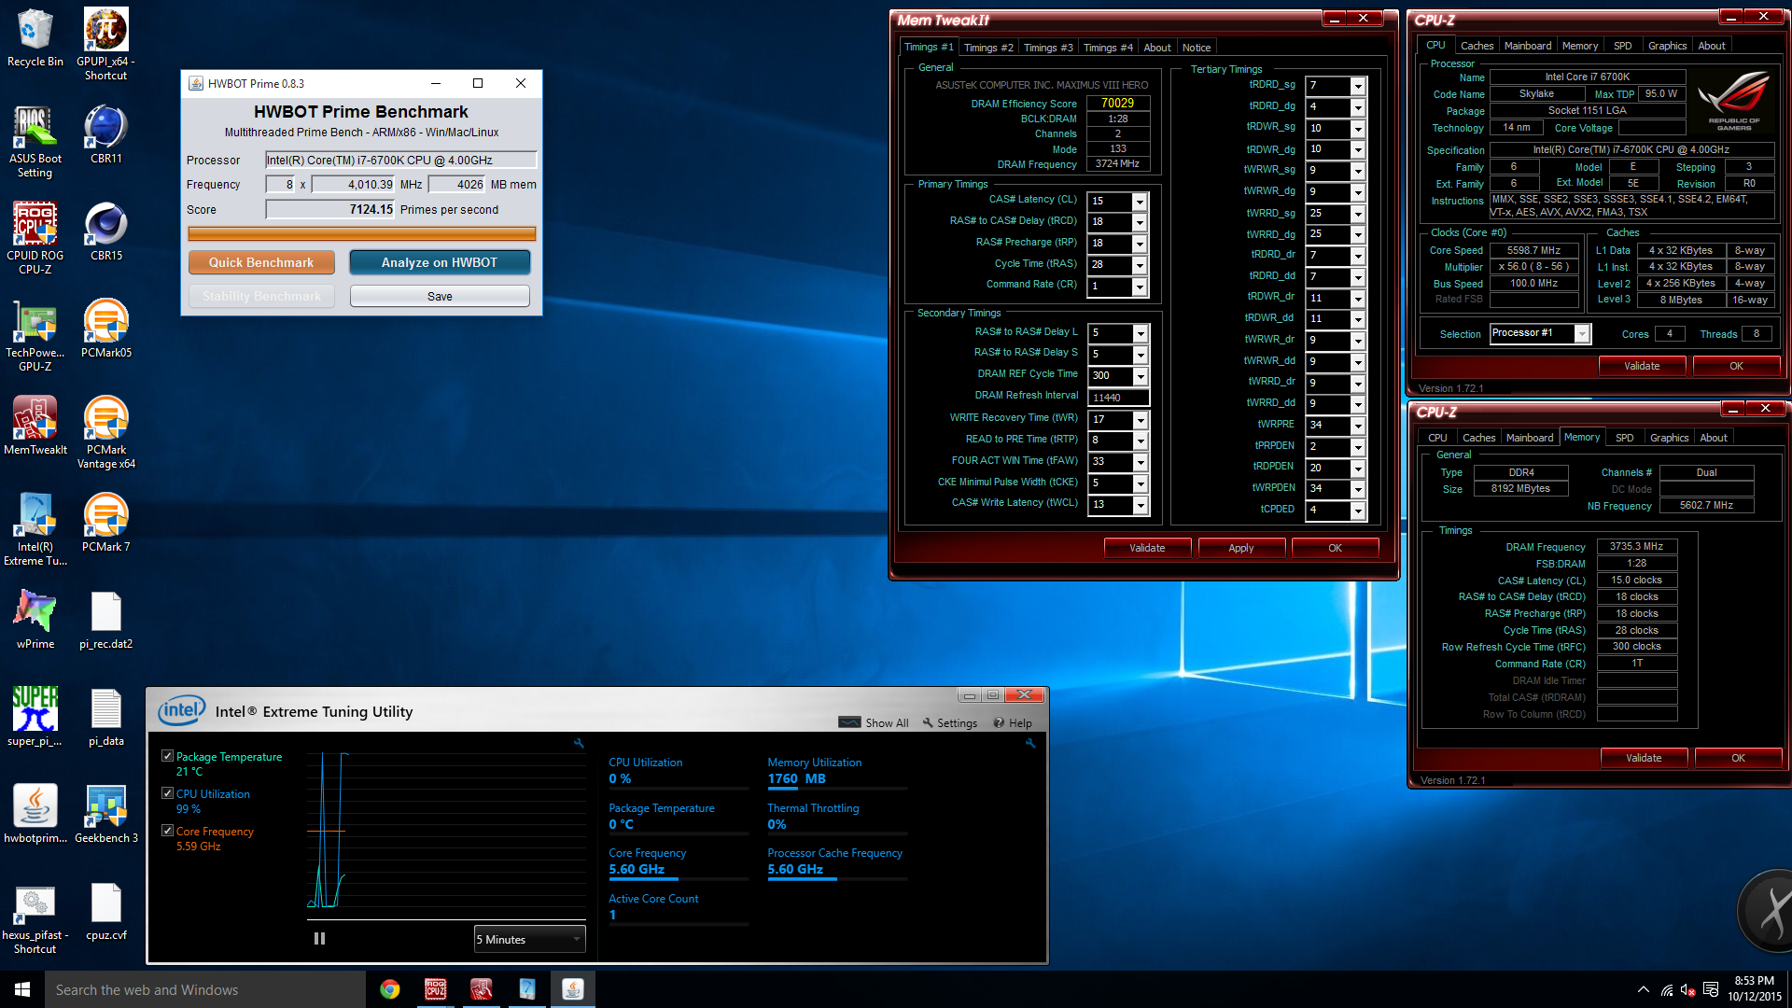
Task: Open the Geekbench 3 desktop icon
Action: [x=105, y=814]
